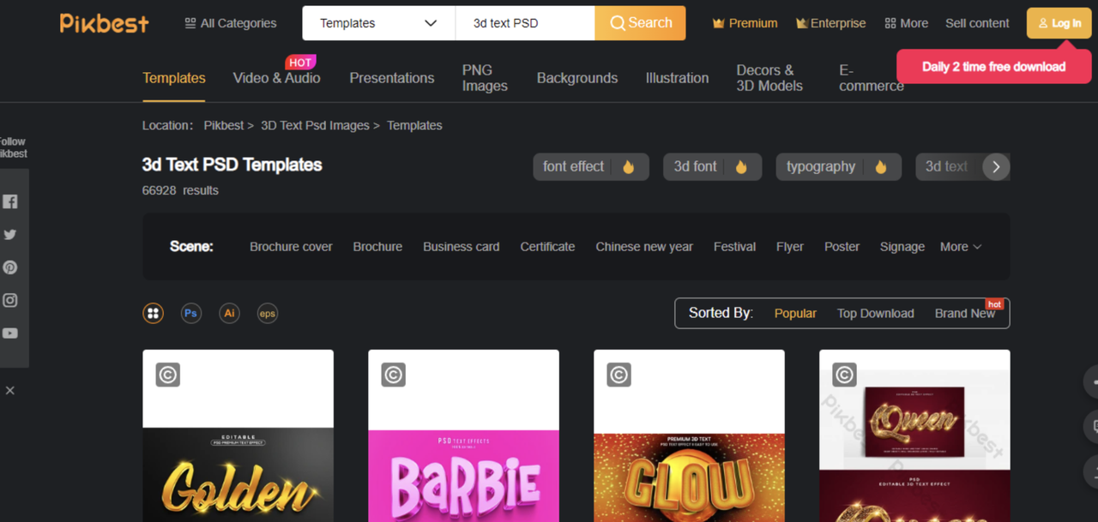Click copyright icon on Glow template

(x=619, y=375)
